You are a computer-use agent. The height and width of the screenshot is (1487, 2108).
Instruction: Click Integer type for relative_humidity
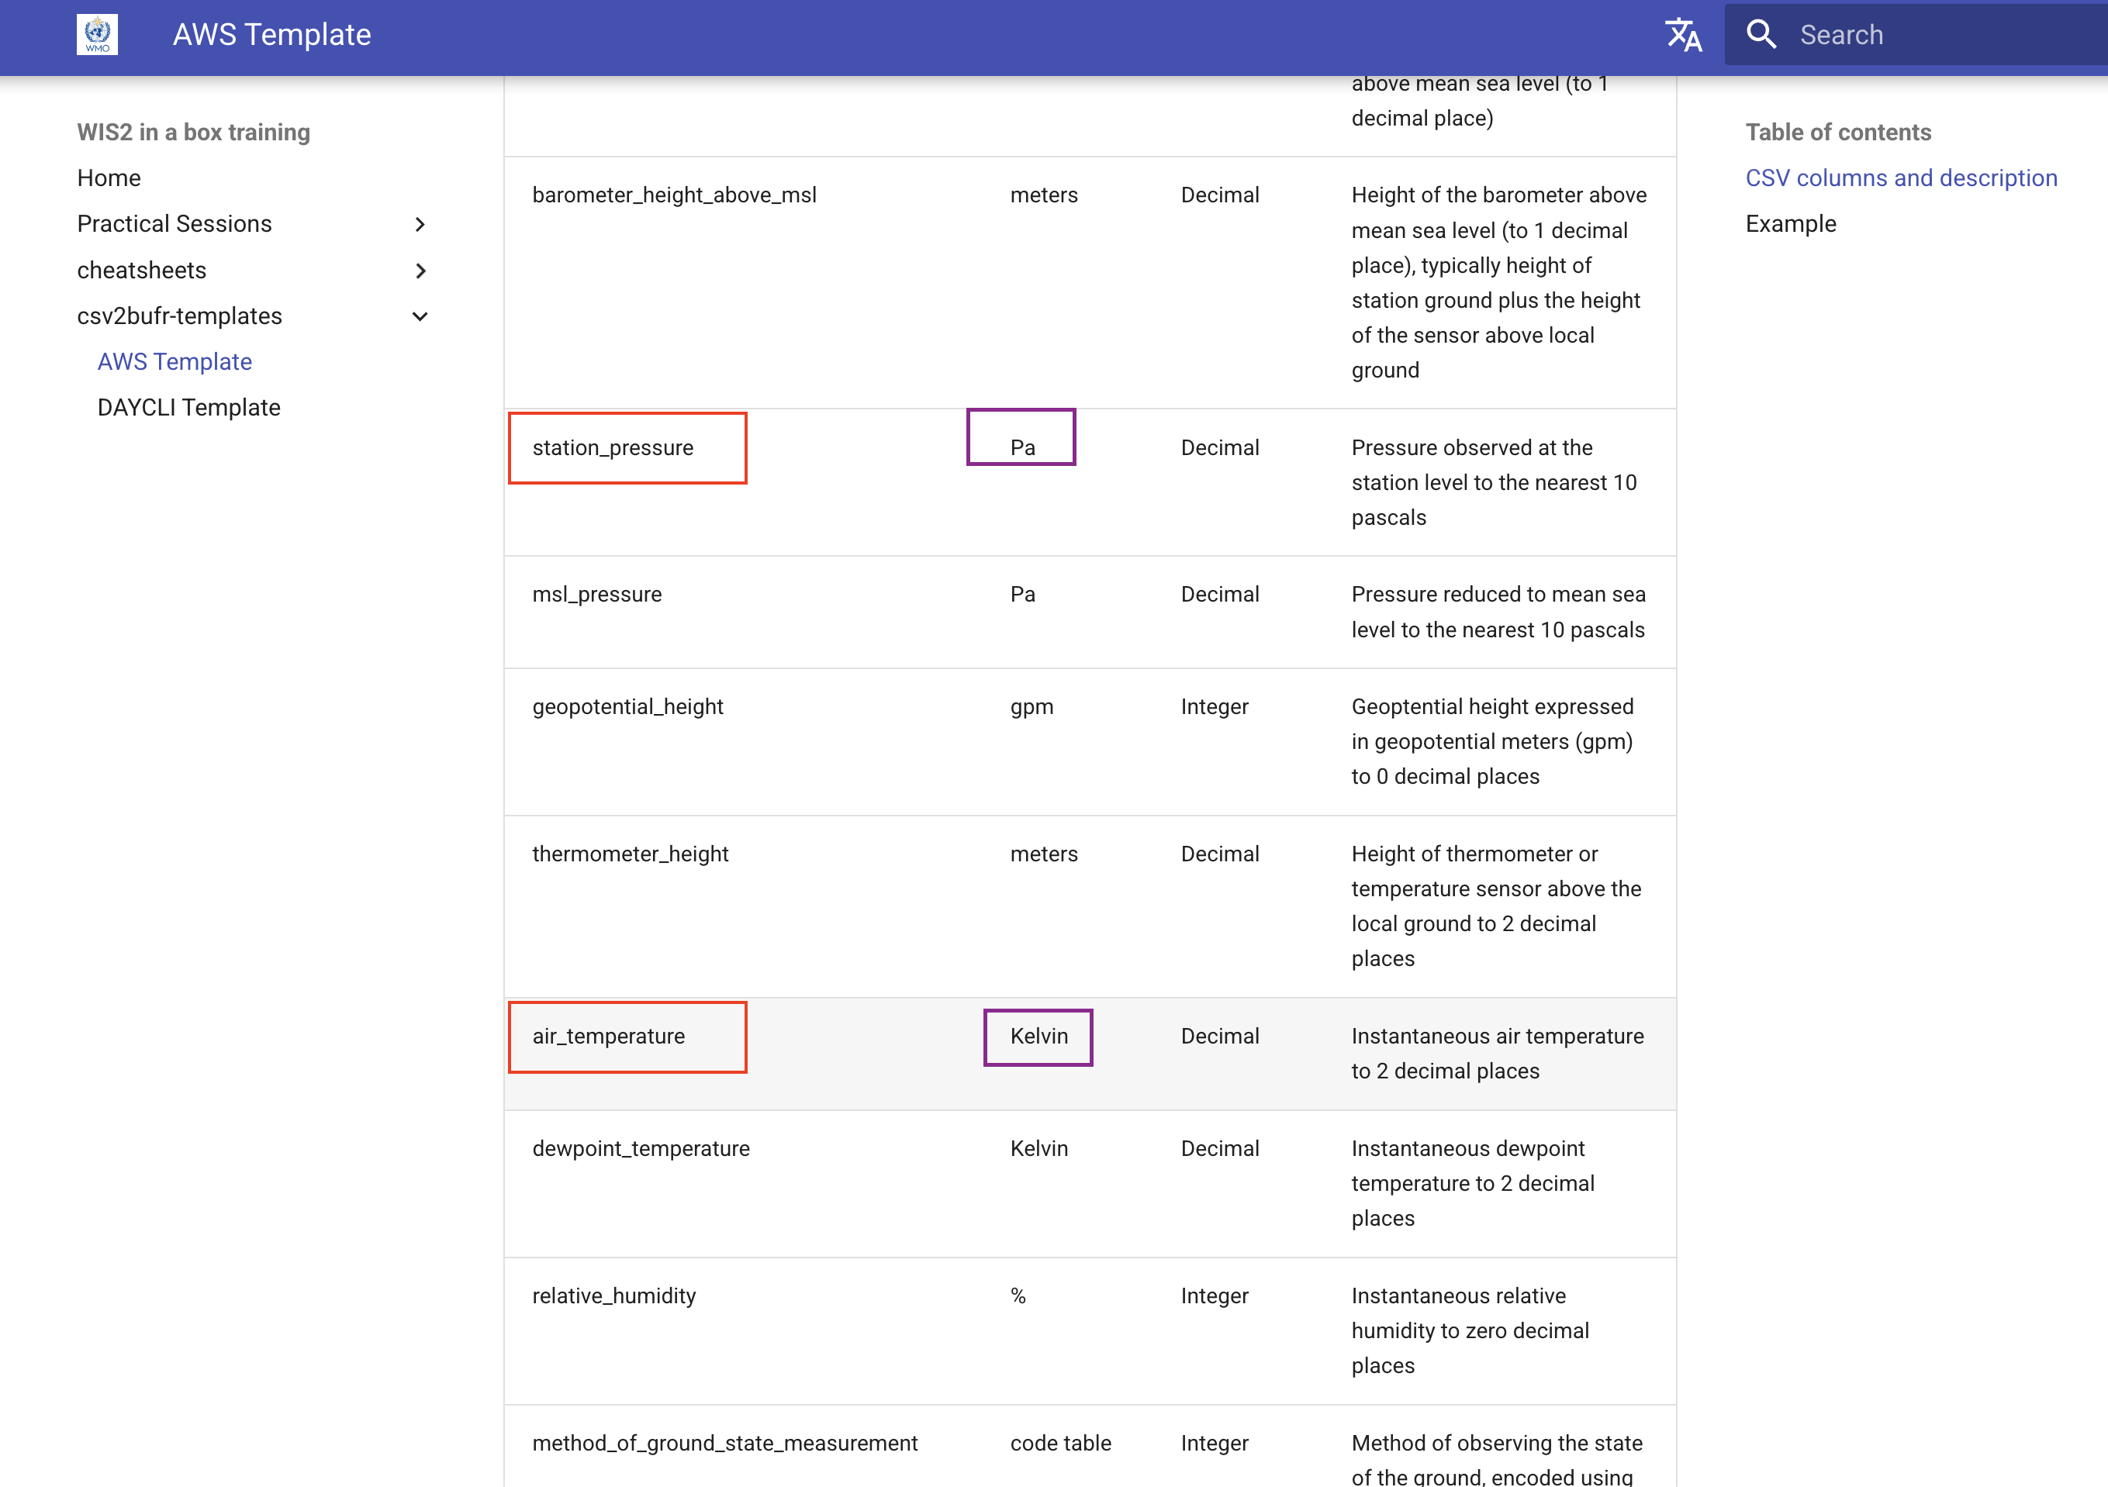click(x=1214, y=1296)
